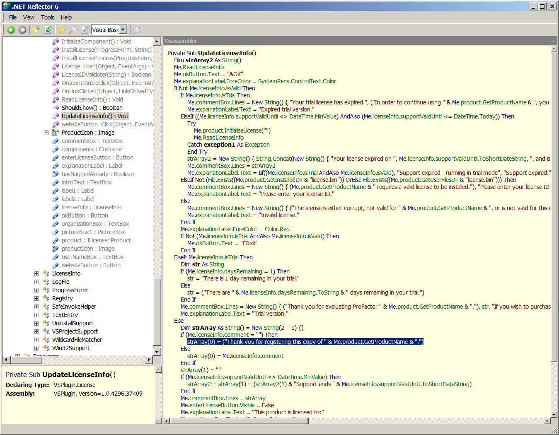Follow the ReadLicenseInfo link under Try

[225, 138]
